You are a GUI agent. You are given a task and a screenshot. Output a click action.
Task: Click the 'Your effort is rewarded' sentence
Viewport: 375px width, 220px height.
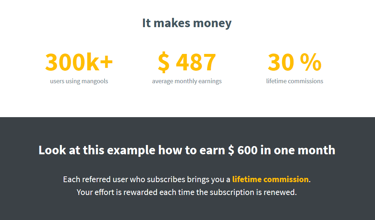coord(187,192)
